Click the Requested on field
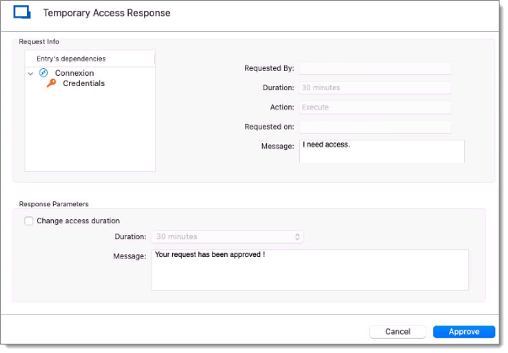The image size is (508, 353). 375,126
